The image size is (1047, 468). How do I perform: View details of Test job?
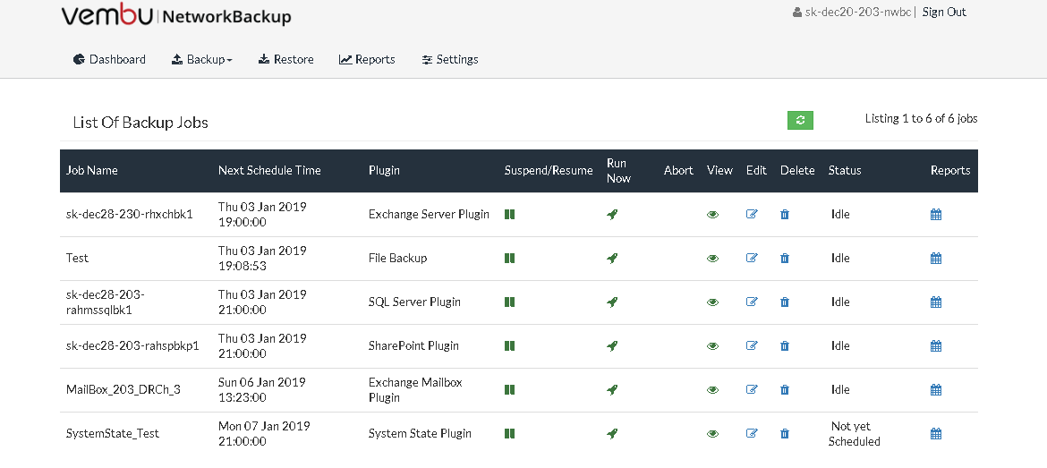coord(712,258)
